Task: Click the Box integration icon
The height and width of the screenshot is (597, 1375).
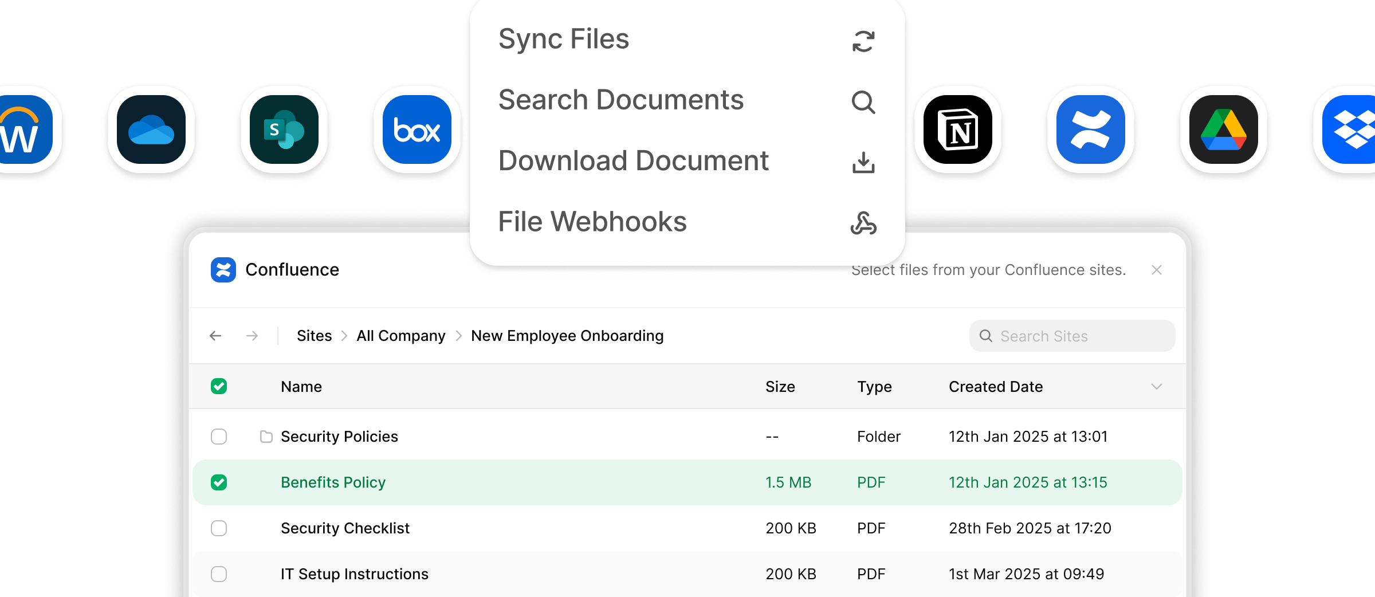Action: (417, 129)
